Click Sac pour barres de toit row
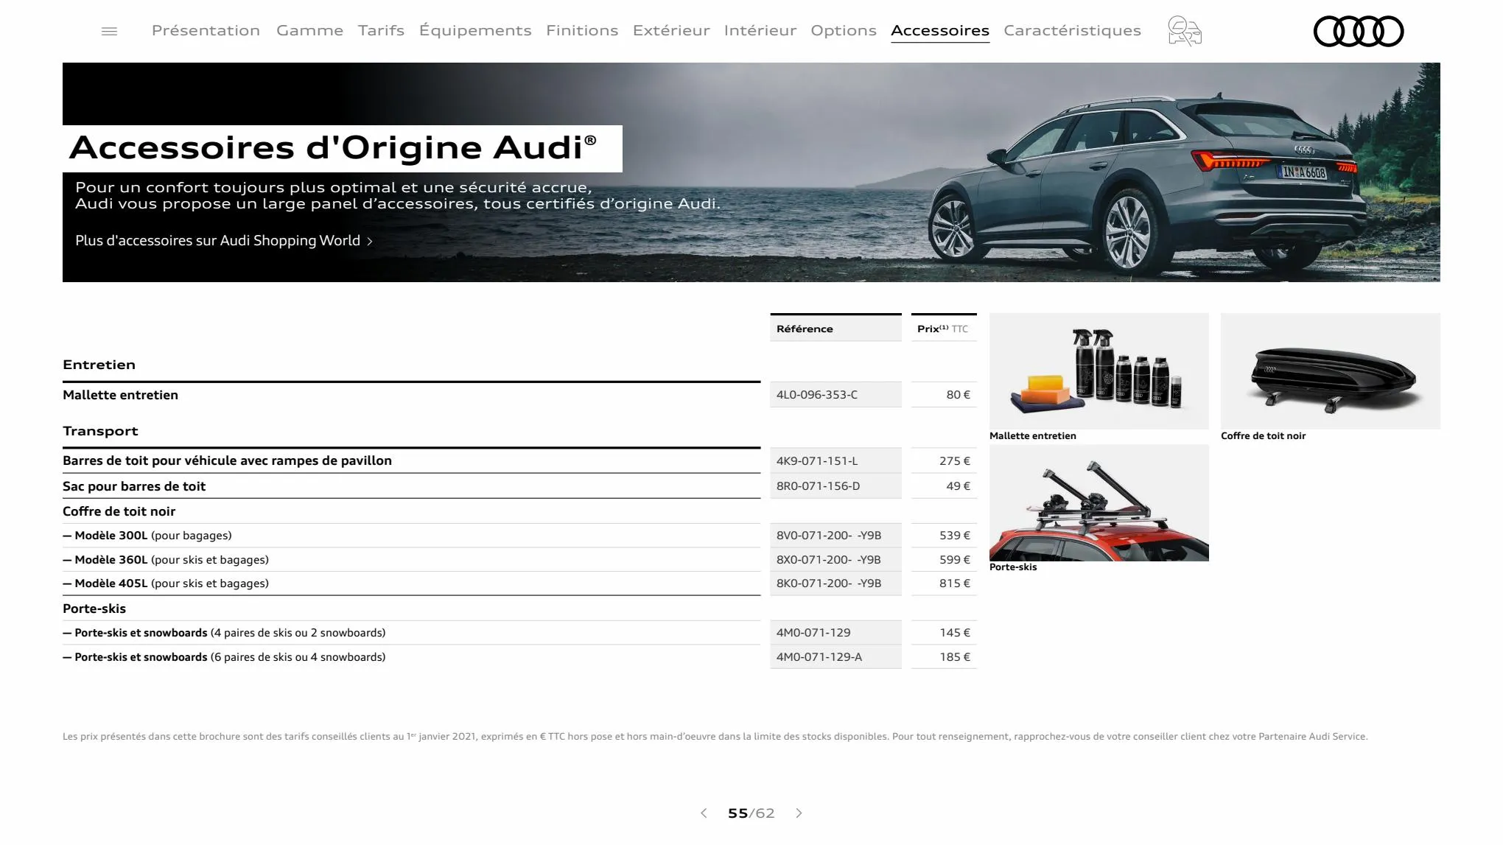Image resolution: width=1503 pixels, height=845 pixels. point(134,486)
